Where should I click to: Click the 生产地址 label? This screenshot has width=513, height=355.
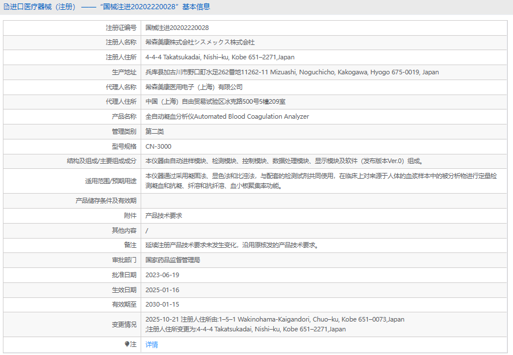125,72
